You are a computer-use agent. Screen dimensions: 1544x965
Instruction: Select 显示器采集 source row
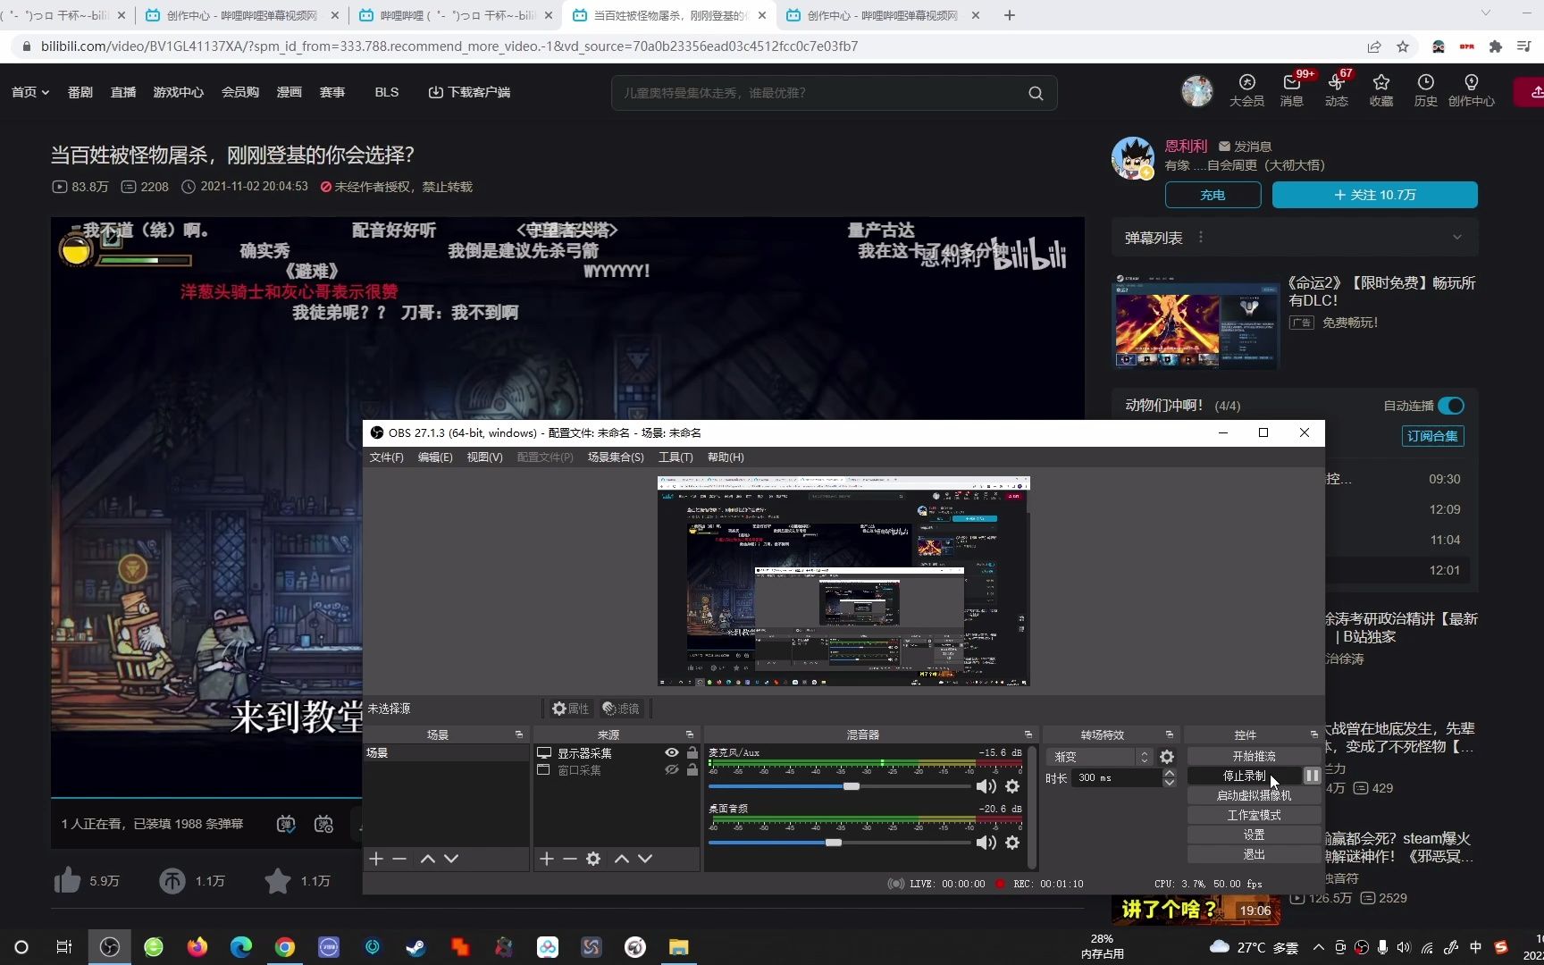(x=617, y=753)
